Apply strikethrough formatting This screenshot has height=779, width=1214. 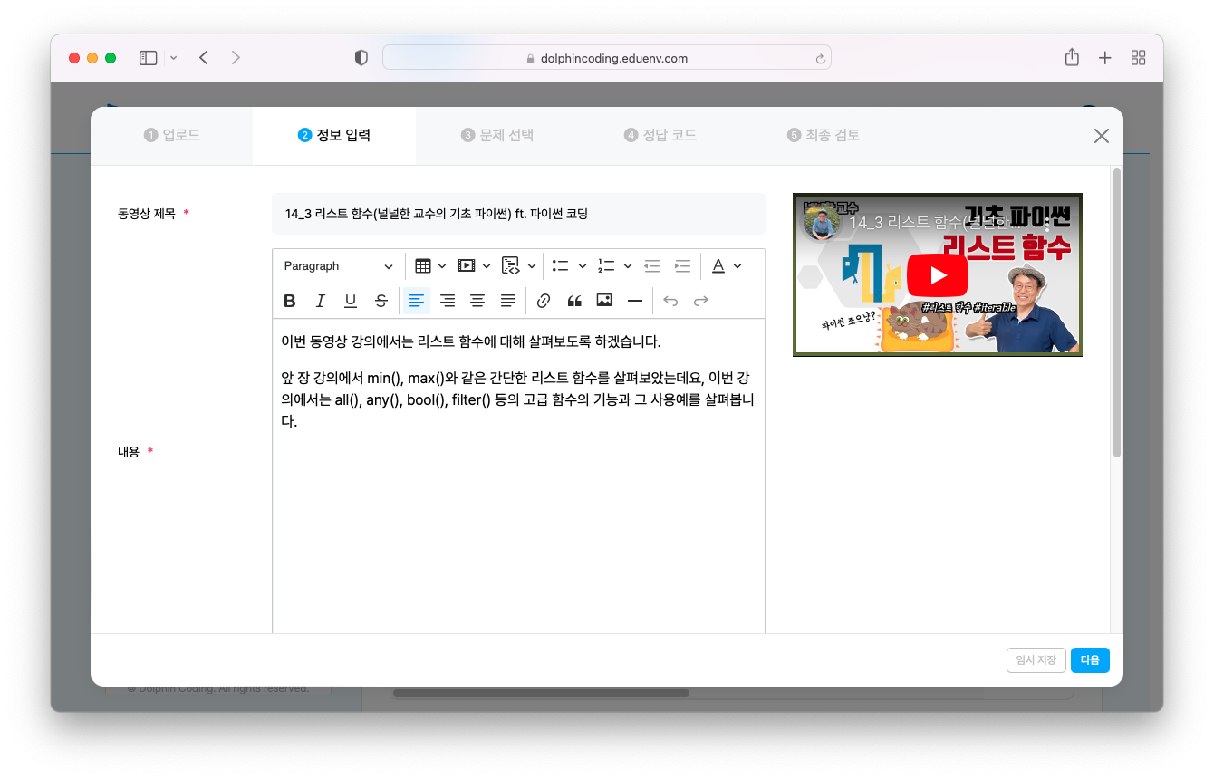(381, 301)
